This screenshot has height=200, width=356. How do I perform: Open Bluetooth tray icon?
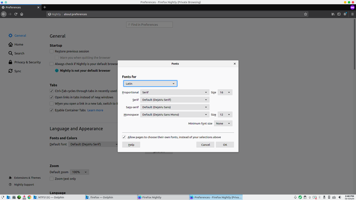[x=319, y=197]
